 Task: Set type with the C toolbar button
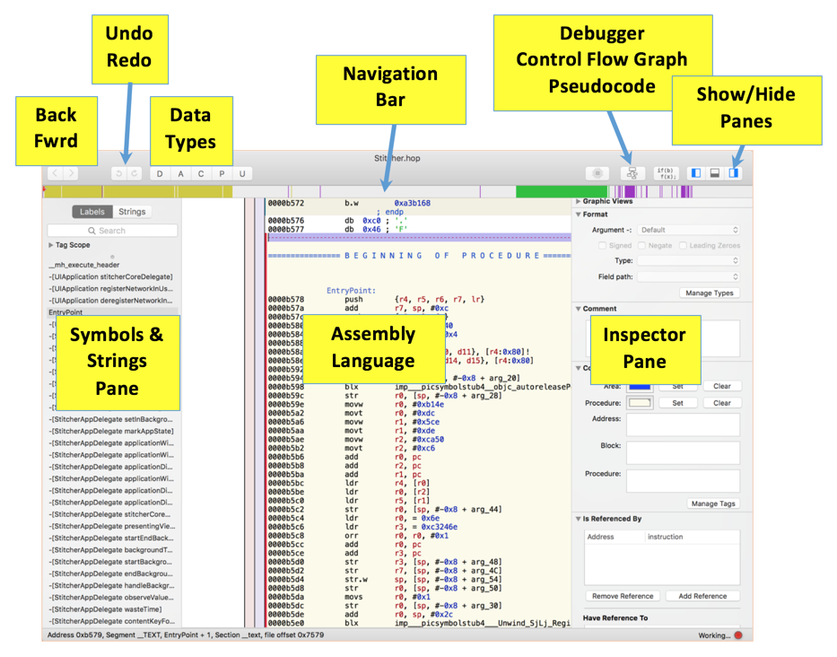click(x=201, y=173)
